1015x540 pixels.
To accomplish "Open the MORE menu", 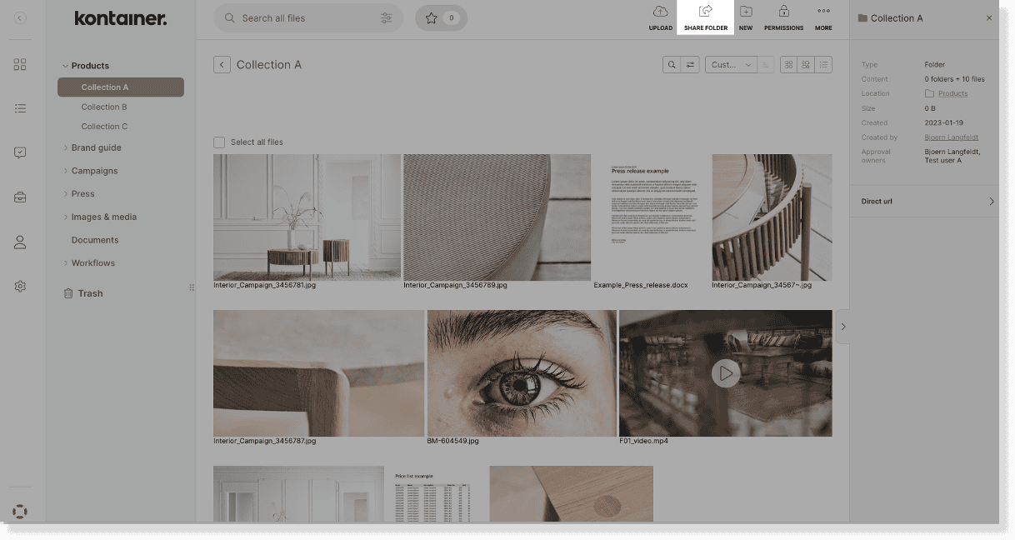I will pos(822,17).
